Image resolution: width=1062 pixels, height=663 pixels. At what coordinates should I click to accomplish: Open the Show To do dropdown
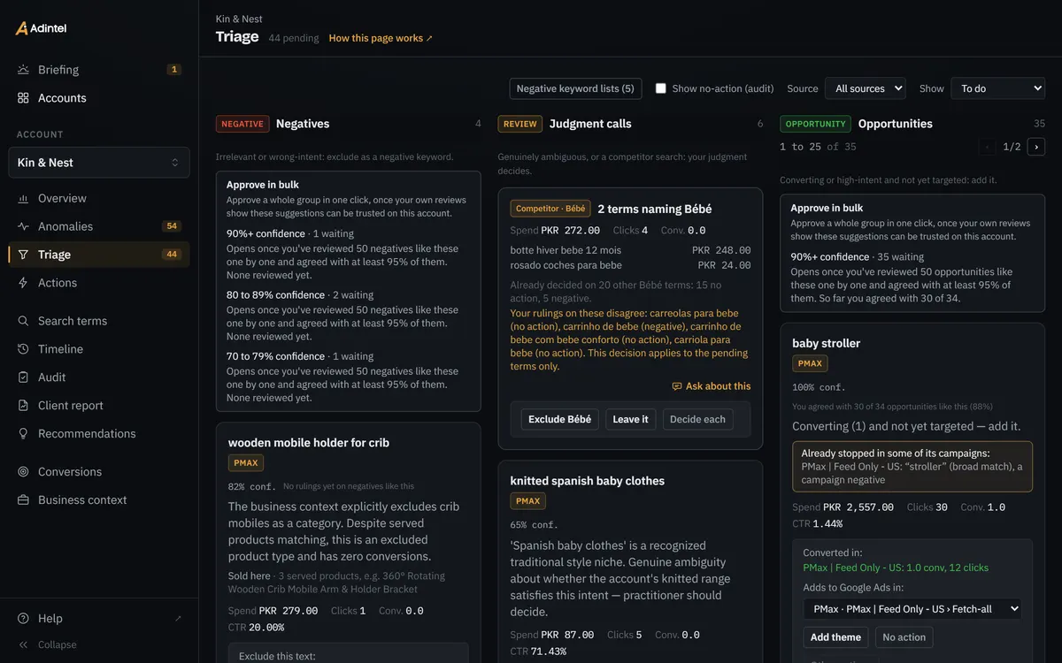997,88
